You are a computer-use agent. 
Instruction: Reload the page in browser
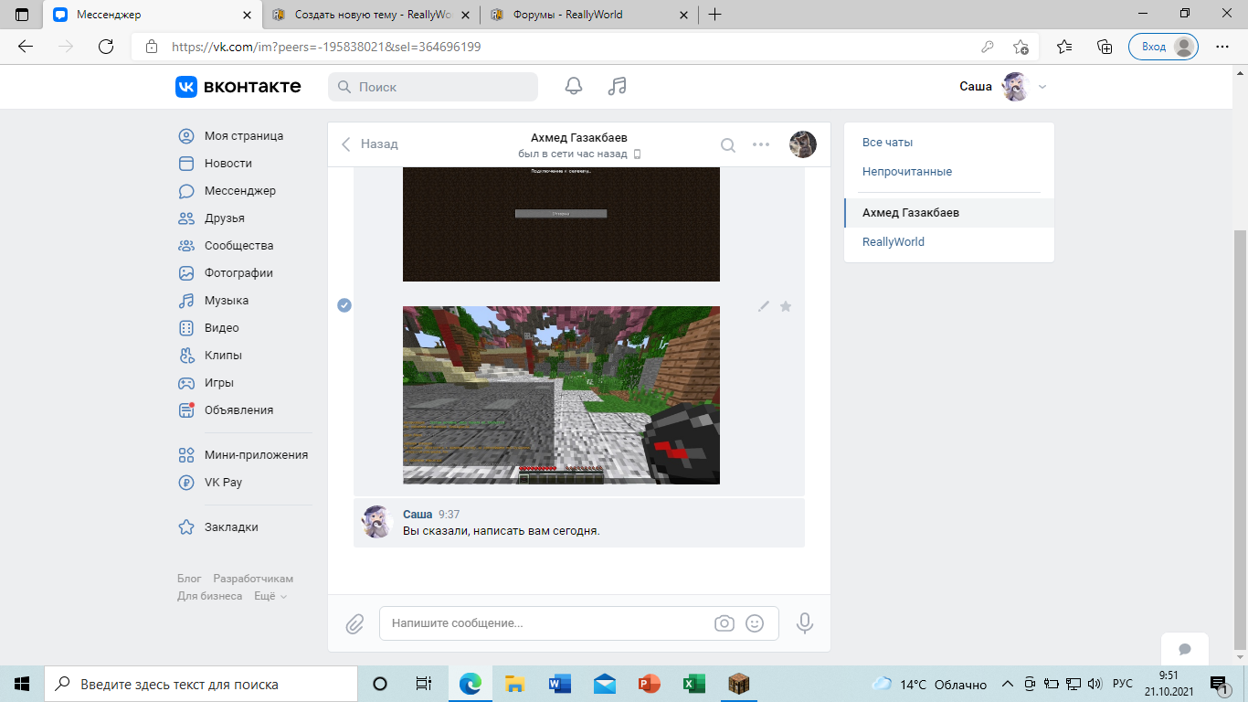click(x=106, y=47)
